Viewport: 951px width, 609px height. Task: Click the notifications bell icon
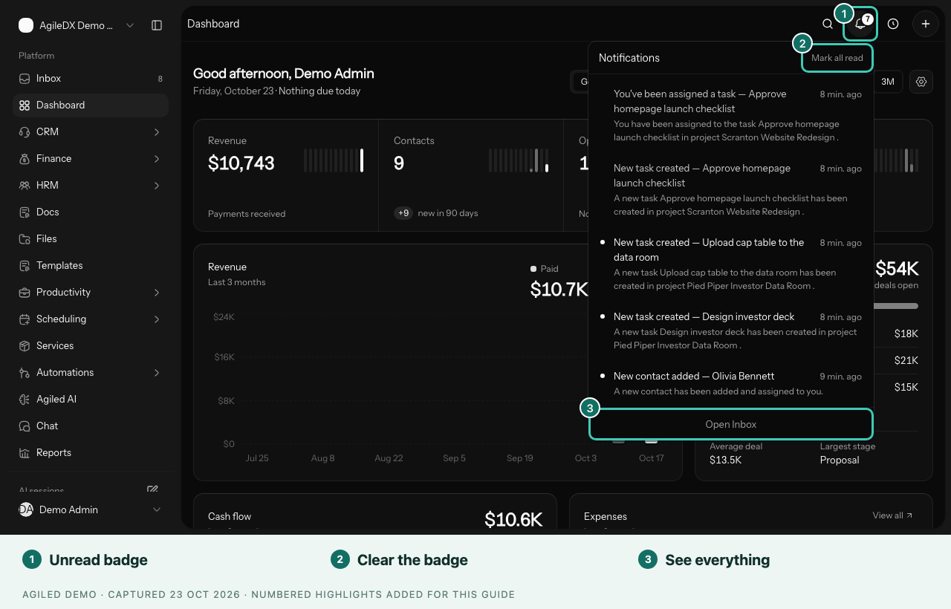point(860,24)
